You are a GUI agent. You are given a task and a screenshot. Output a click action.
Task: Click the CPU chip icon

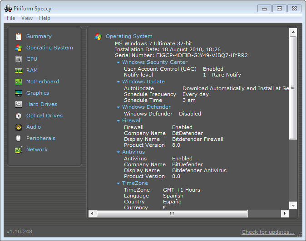pyautogui.click(x=19, y=59)
